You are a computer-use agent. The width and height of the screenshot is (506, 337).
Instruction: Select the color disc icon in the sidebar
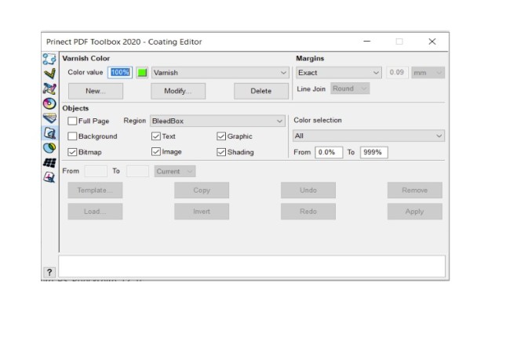pyautogui.click(x=49, y=103)
